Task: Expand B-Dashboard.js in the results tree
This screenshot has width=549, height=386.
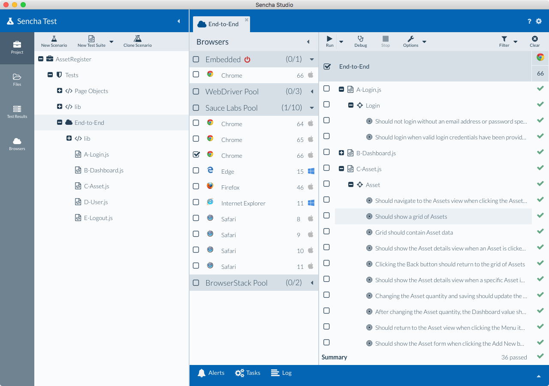Action: [341, 153]
